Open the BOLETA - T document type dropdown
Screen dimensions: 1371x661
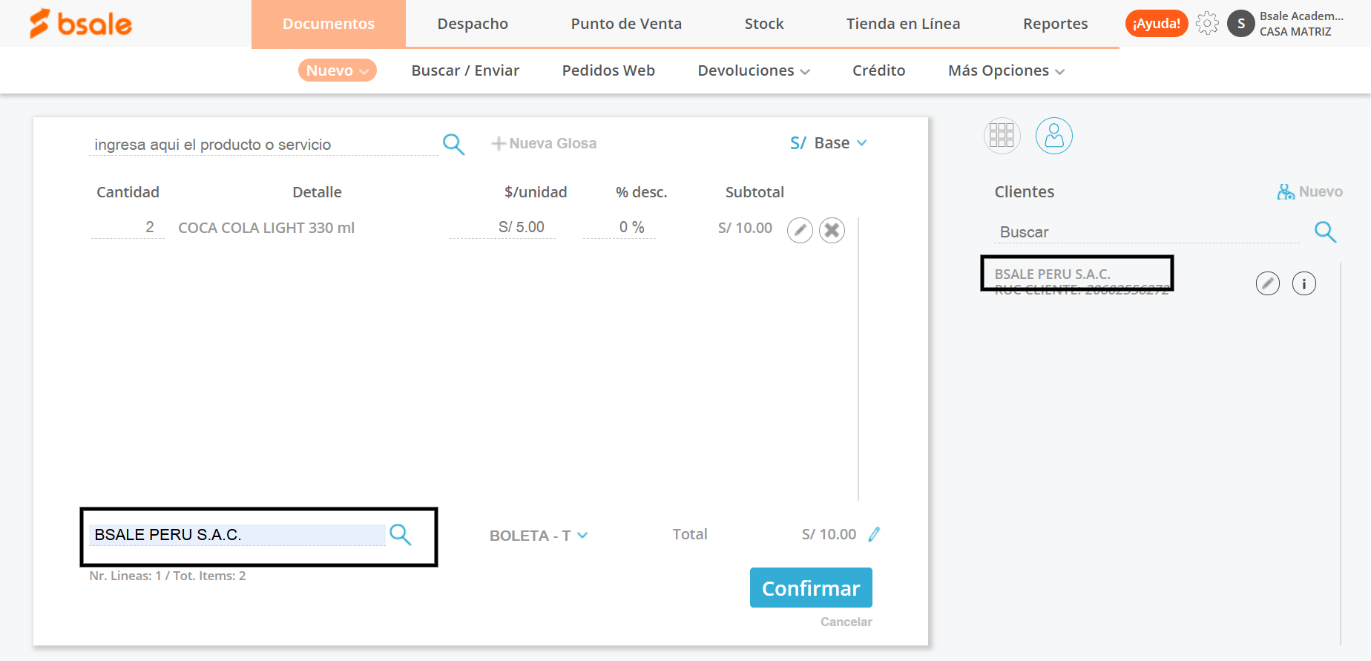(539, 536)
